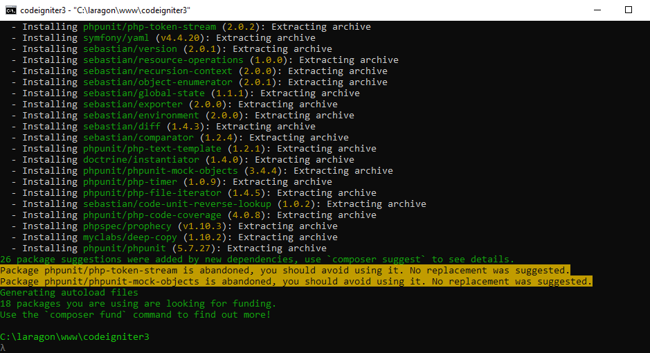Click the 'Generating autoload files' line

pyautogui.click(x=69, y=293)
